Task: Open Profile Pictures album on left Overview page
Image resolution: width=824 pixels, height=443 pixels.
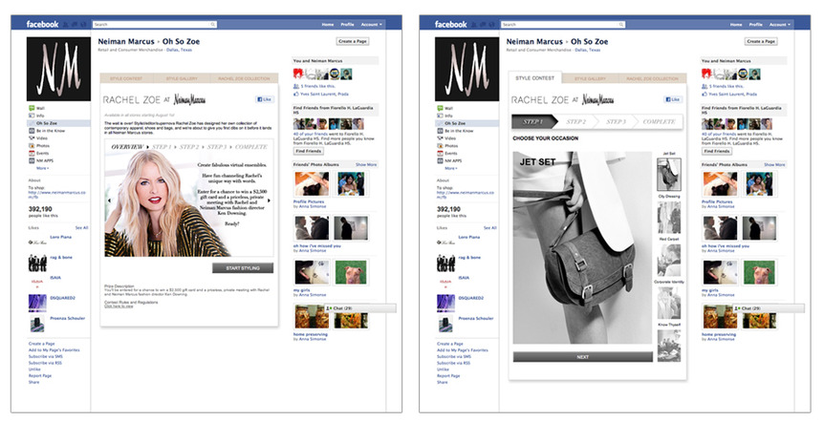Action: pos(309,201)
